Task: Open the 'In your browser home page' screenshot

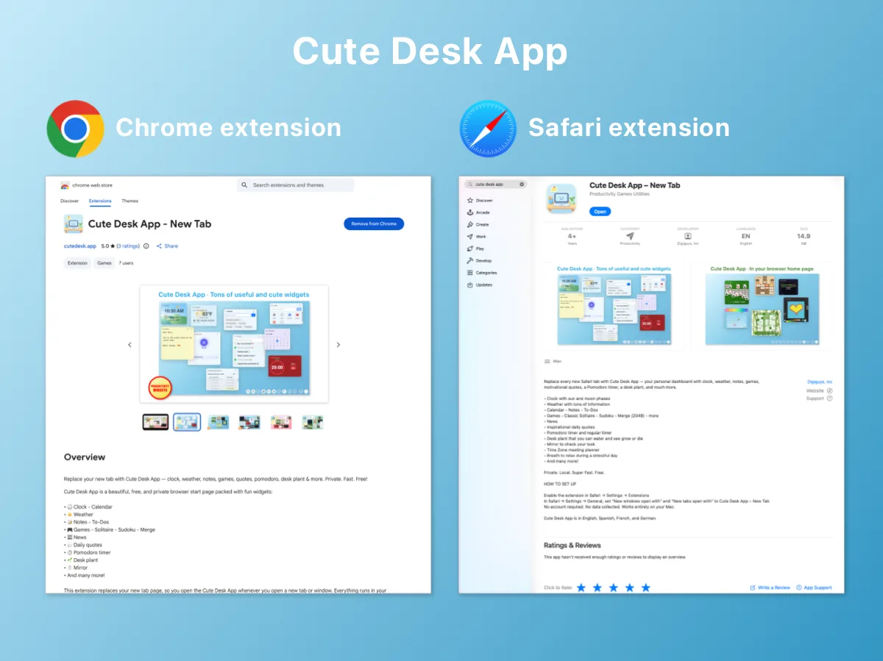Action: tap(762, 305)
